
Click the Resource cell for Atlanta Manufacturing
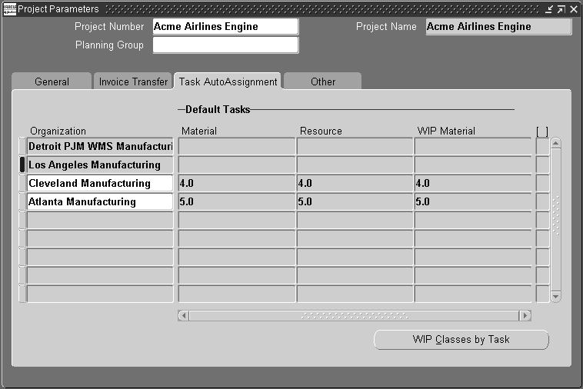[355, 201]
